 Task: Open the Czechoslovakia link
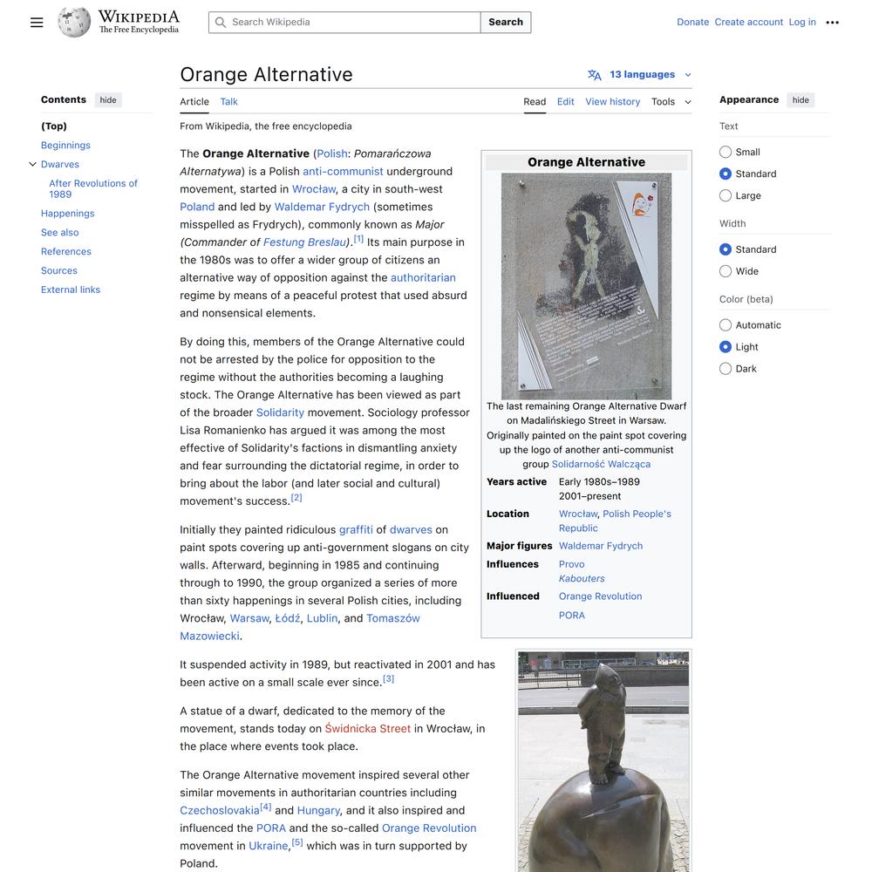(x=220, y=810)
